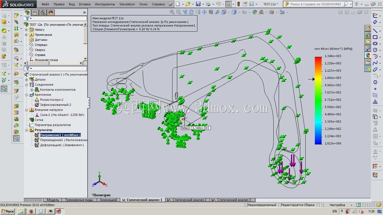The image size is (383, 215).
Task: Click the Print icon
Action: pos(208,4)
